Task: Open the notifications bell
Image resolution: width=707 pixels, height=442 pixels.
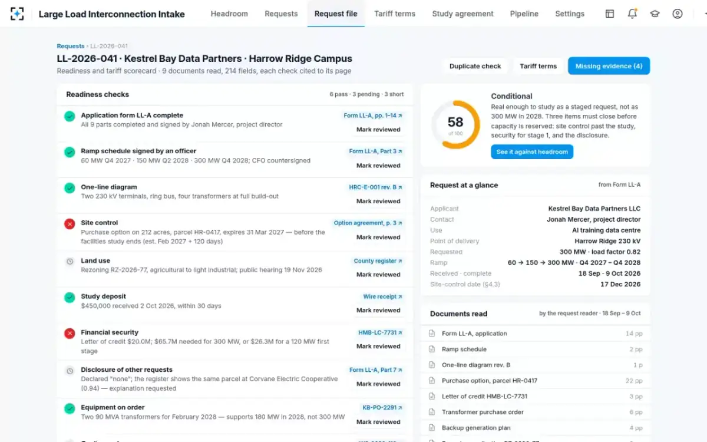Action: (x=632, y=14)
